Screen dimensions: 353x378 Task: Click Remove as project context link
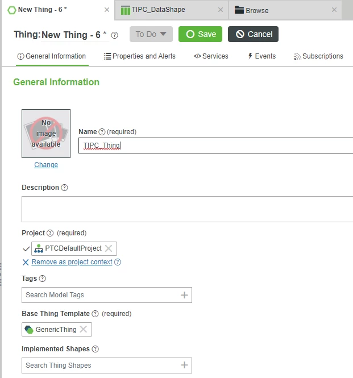tap(72, 262)
